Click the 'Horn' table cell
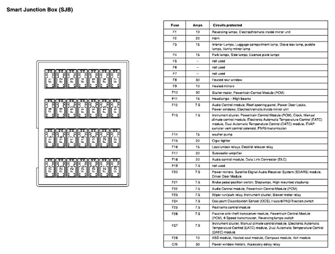Image resolution: width=335 pixels, height=254 pixels. coord(269,38)
